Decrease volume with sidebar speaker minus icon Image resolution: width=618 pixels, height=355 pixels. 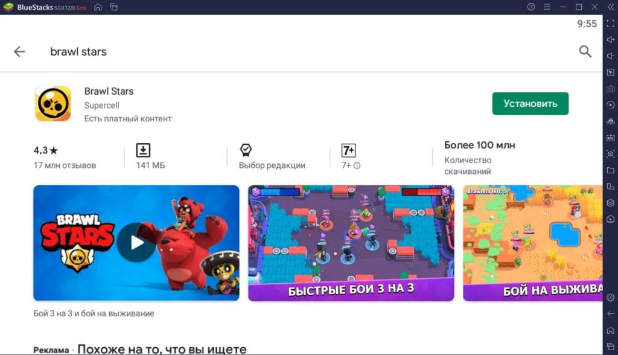(611, 56)
